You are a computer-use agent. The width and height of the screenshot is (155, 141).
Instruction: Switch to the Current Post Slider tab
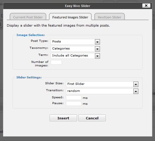[x=28, y=17]
